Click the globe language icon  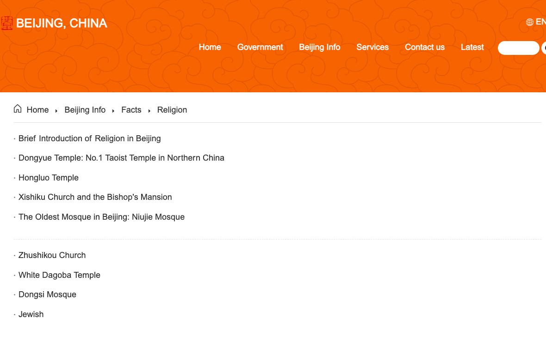pos(530,22)
